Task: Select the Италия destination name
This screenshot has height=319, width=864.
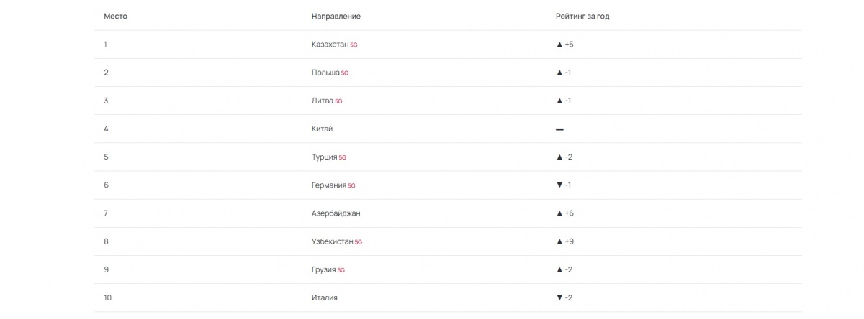Action: 325,297
